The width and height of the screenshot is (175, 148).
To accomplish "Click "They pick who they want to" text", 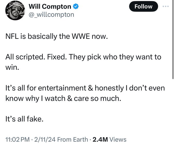I will [x=115, y=57].
